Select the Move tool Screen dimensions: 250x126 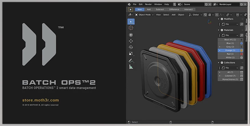tap(131, 41)
